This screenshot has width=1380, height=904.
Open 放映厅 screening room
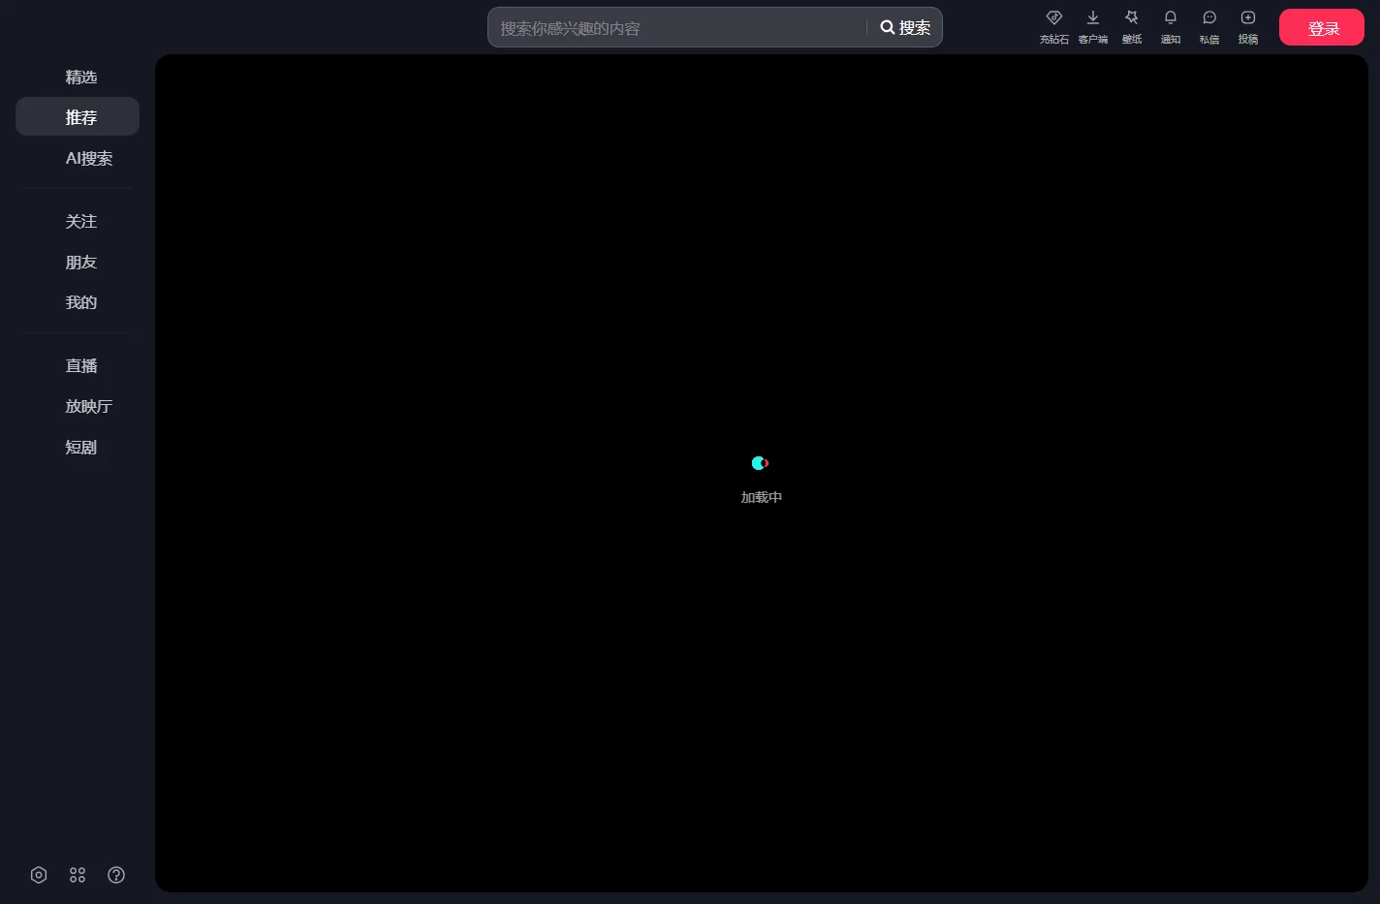[78, 406]
